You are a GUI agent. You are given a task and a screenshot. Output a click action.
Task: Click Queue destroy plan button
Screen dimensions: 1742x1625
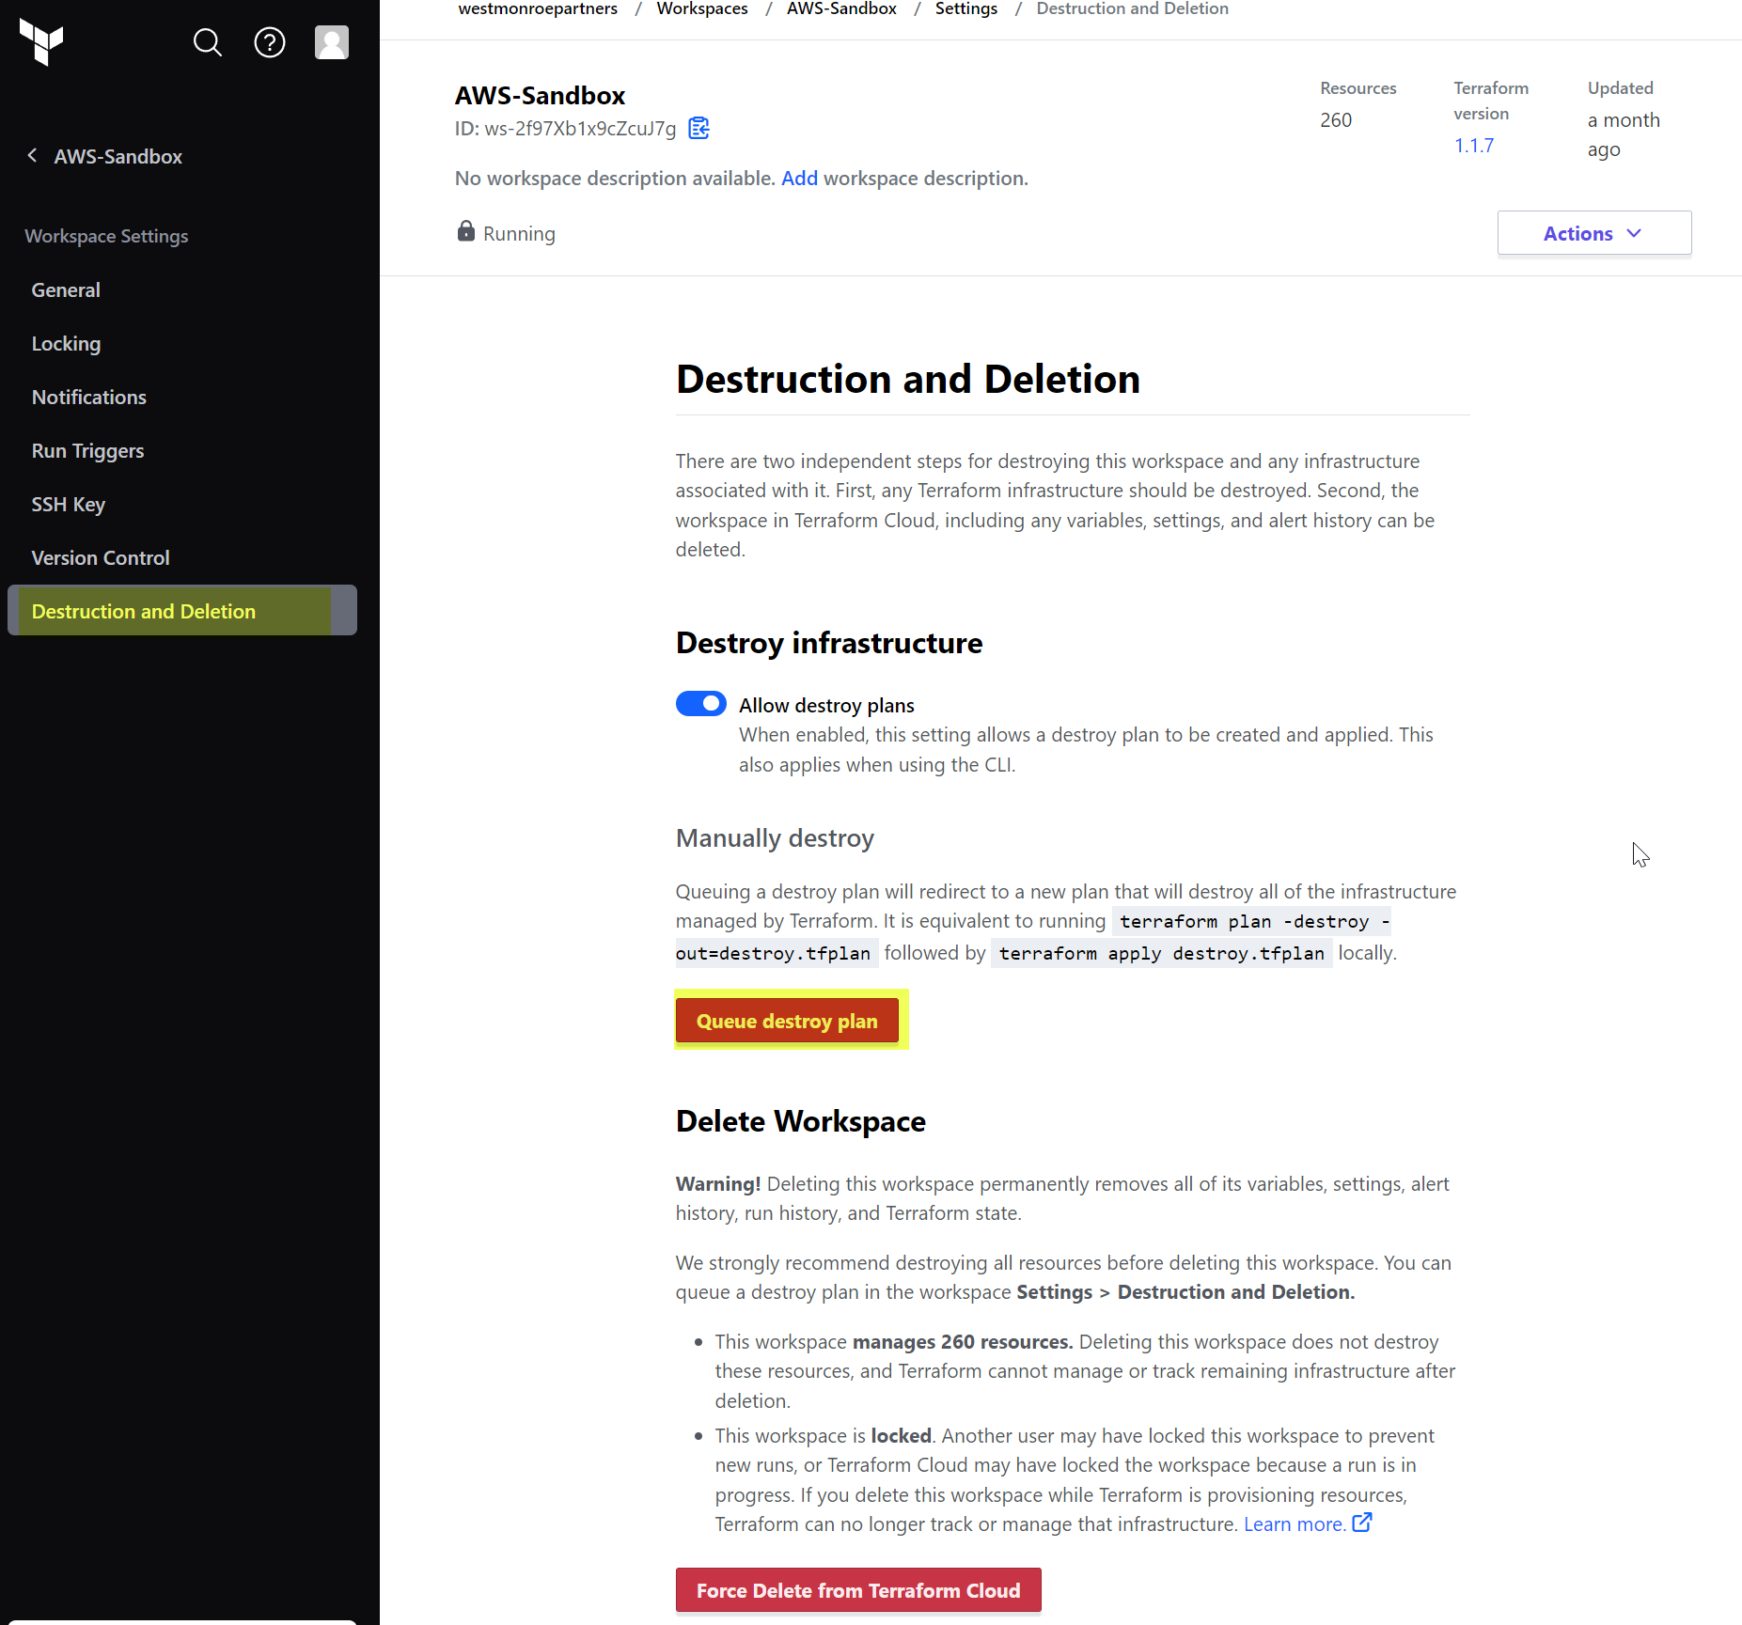click(x=787, y=1021)
